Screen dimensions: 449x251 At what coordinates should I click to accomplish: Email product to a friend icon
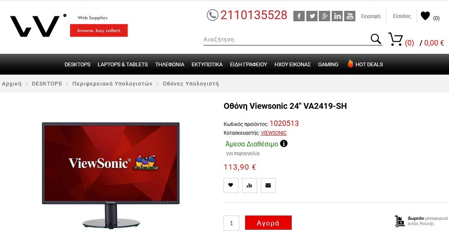(268, 185)
